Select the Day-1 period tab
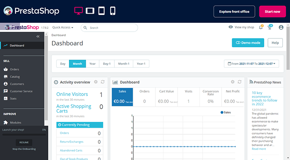 (107, 64)
